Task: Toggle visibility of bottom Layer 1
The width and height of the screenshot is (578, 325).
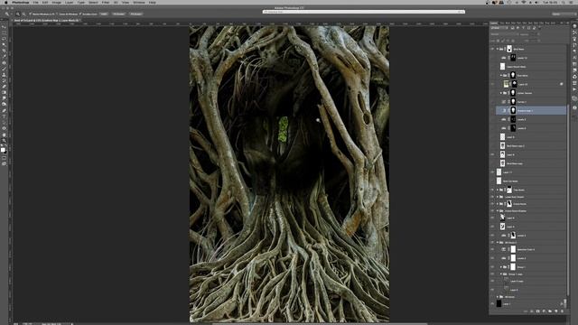Action: click(x=492, y=304)
